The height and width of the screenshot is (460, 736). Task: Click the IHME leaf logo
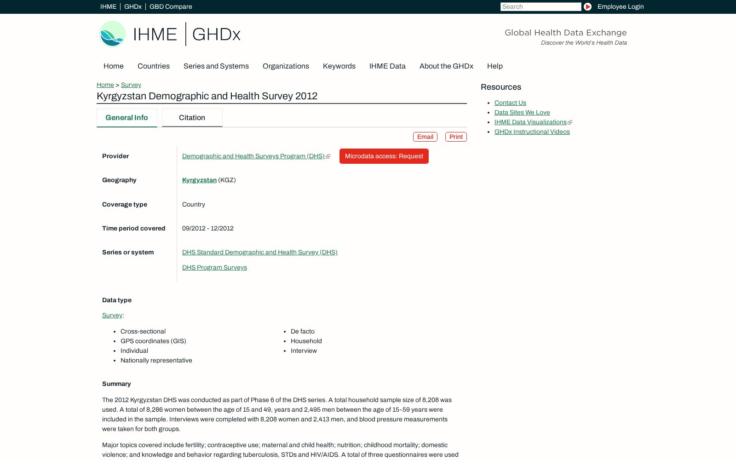point(113,34)
